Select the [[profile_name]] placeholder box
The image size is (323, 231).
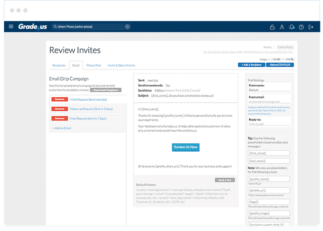269,179
